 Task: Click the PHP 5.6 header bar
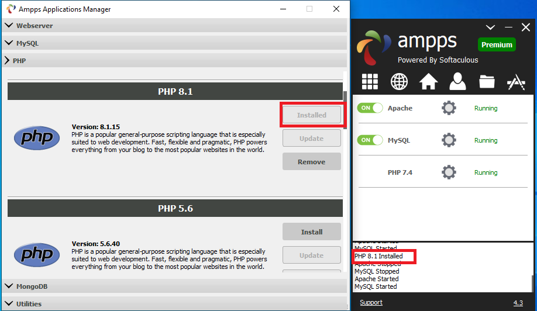175,208
